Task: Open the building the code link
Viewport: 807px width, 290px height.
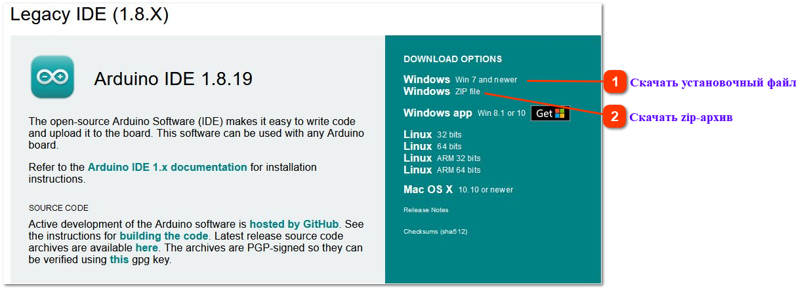Action: (164, 236)
